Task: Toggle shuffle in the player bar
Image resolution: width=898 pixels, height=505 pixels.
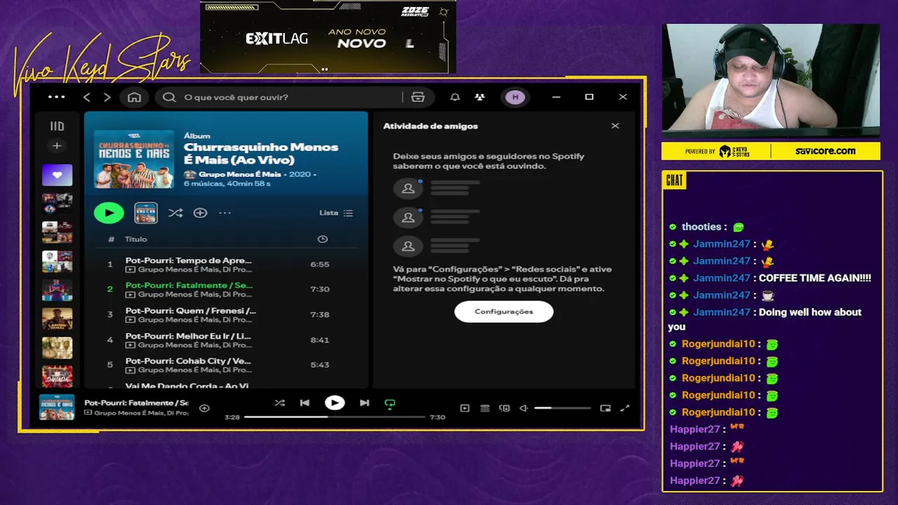Action: click(x=279, y=403)
